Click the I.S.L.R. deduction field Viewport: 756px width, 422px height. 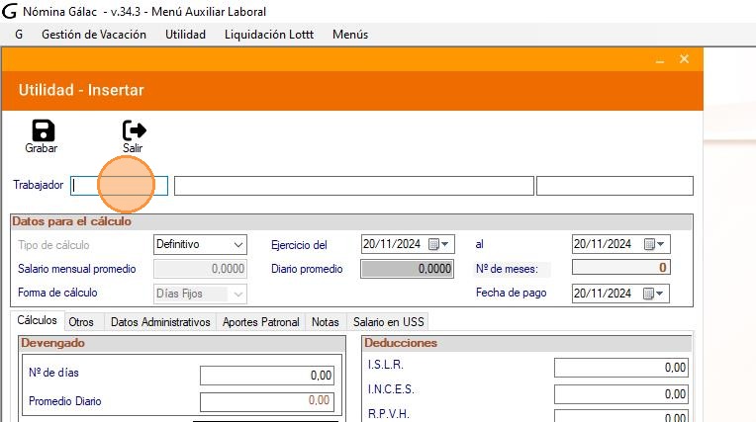[x=621, y=368]
